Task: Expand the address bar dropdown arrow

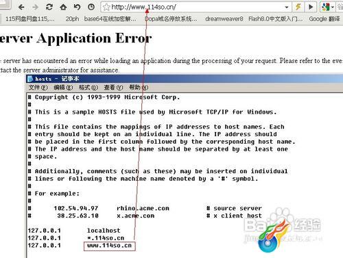Action: point(287,8)
